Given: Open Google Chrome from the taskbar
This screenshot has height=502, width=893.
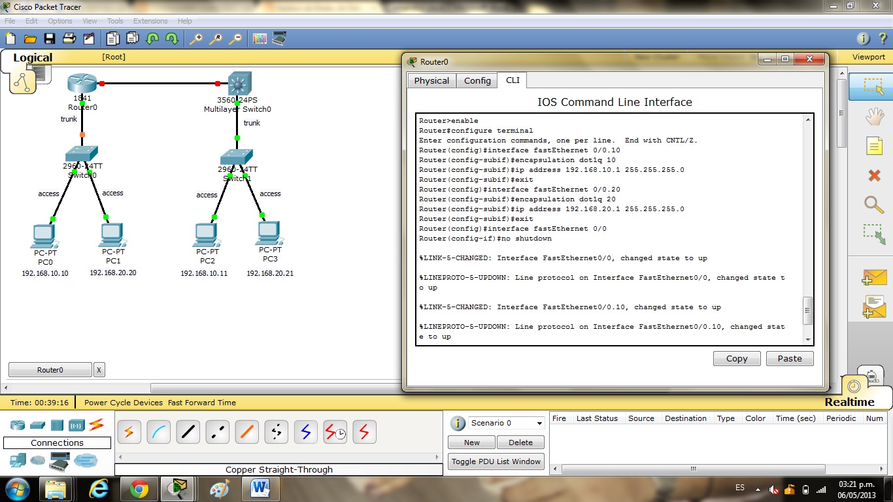Looking at the screenshot, I should [139, 489].
